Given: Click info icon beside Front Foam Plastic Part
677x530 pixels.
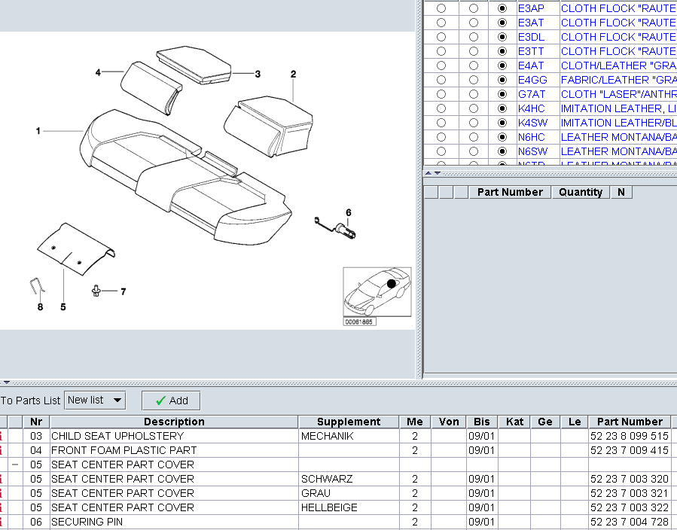Looking at the screenshot, I should coord(2,450).
